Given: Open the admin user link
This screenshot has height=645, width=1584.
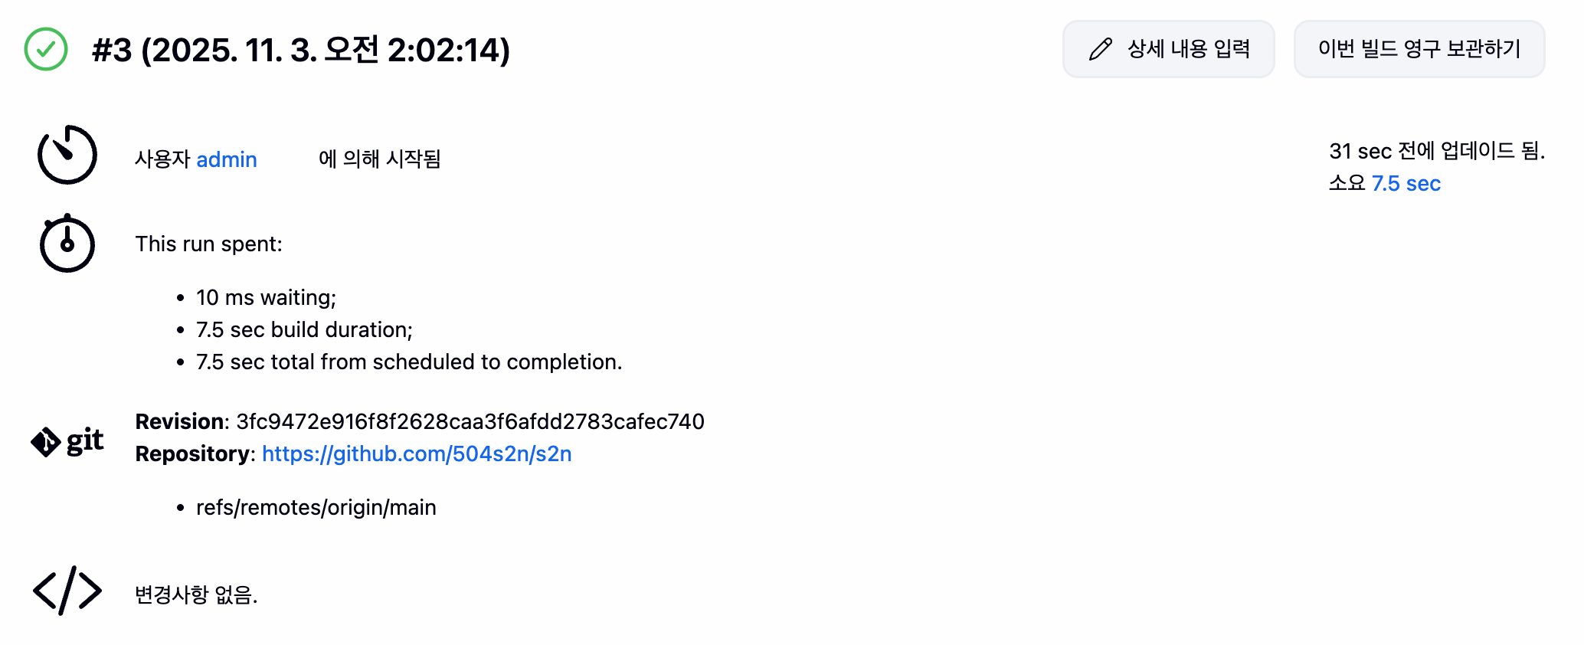Looking at the screenshot, I should (226, 159).
